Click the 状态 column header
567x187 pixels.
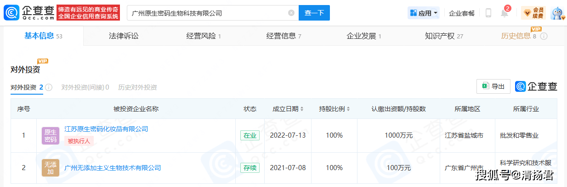pyautogui.click(x=250, y=109)
